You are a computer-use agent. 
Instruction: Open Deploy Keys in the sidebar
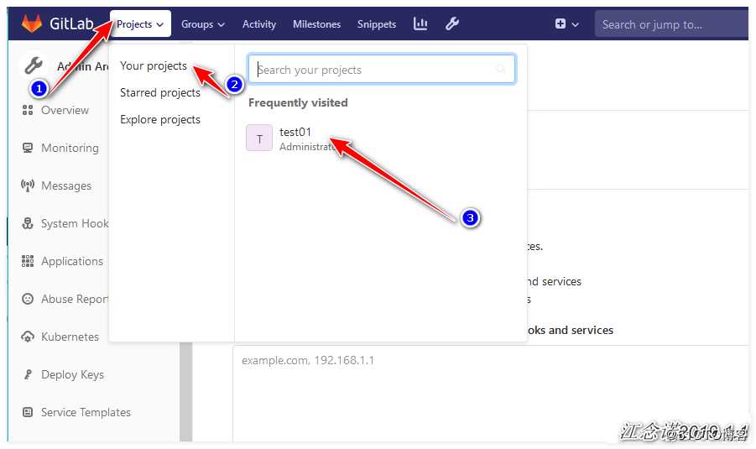pyautogui.click(x=72, y=375)
